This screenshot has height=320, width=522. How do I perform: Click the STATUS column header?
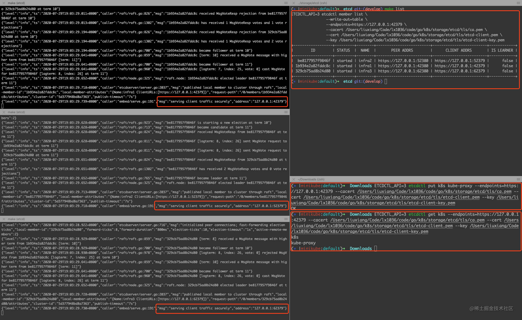coord(343,50)
